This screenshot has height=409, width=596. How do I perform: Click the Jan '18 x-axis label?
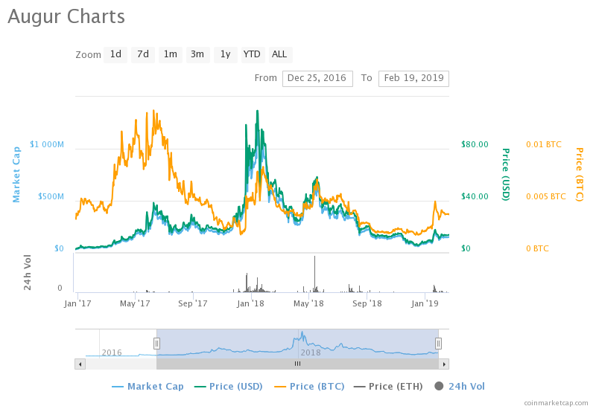tap(250, 303)
